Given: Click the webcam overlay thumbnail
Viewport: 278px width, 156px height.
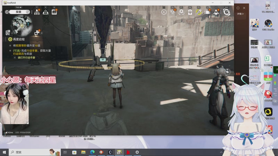Looking at the screenshot, I should coord(14,104).
